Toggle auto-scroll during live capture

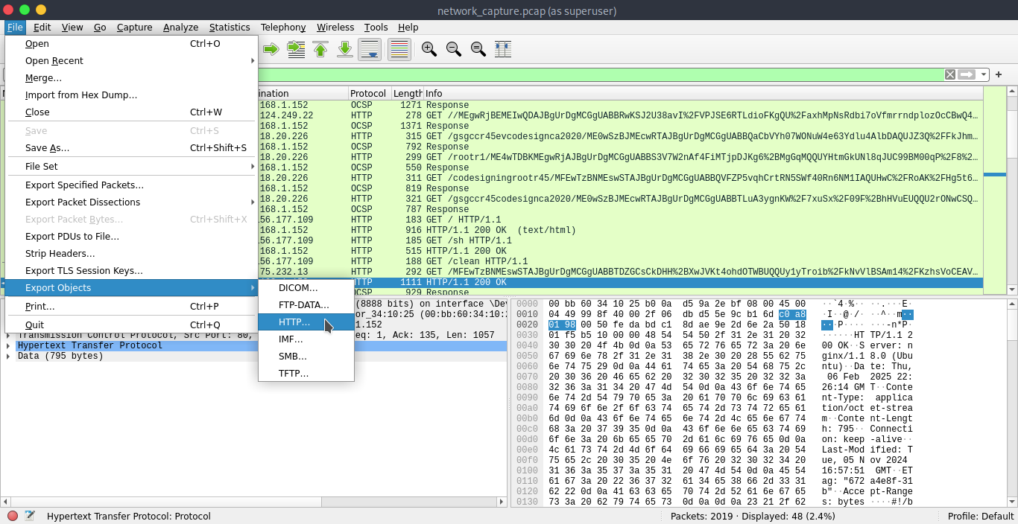tap(370, 49)
